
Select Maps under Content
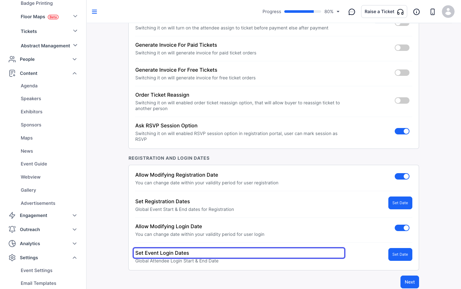27,138
